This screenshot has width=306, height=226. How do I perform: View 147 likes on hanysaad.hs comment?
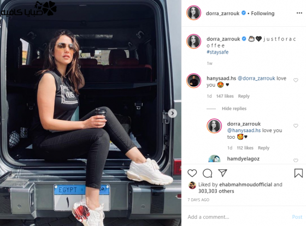click(x=225, y=96)
